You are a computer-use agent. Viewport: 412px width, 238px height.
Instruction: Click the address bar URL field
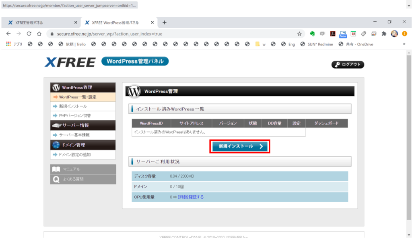(173, 34)
